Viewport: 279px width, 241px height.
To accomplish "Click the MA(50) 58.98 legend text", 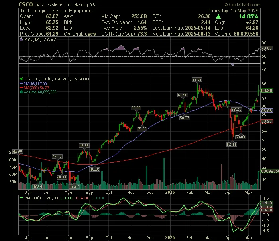I will [35, 83].
